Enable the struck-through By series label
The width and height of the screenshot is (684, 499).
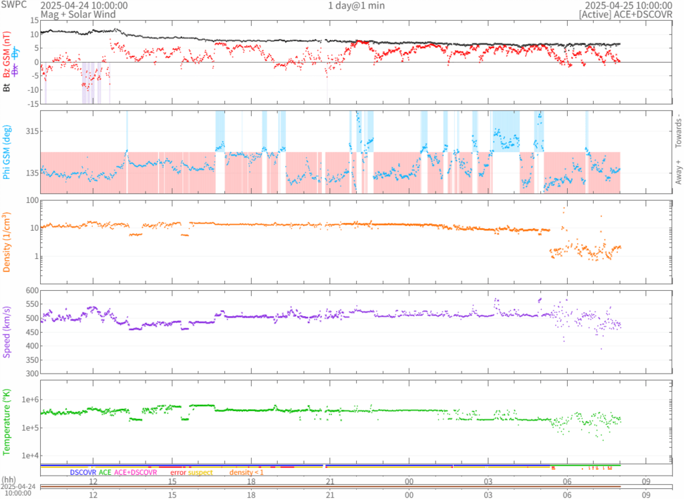[16, 52]
